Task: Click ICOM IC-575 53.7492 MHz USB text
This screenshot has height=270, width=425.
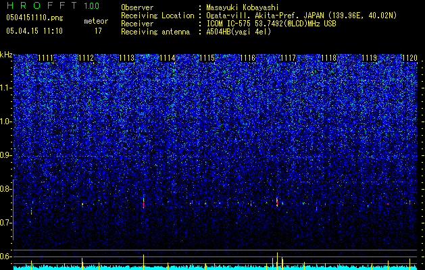Action: (x=271, y=24)
